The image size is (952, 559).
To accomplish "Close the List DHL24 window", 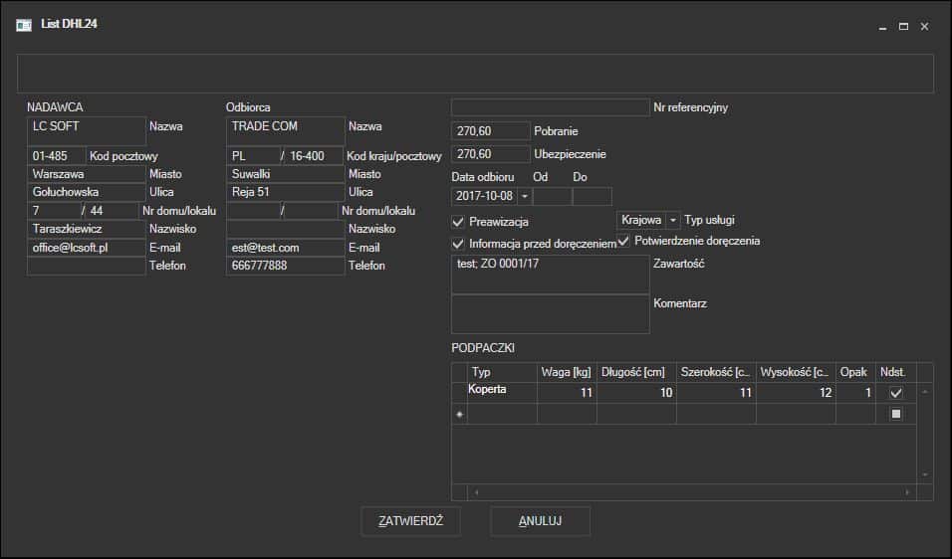I will 925,27.
